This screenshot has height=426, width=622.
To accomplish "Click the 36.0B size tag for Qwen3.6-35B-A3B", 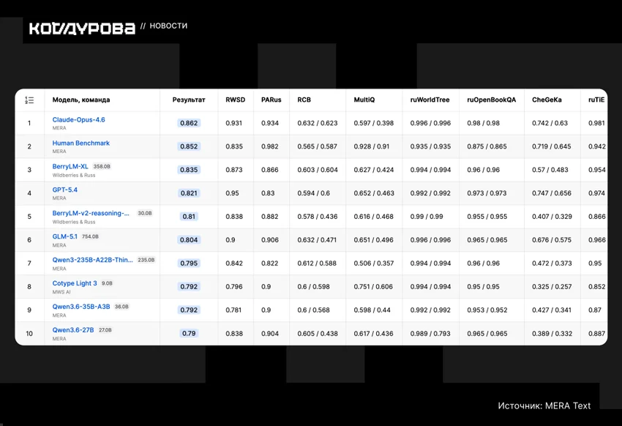I will click(x=121, y=307).
